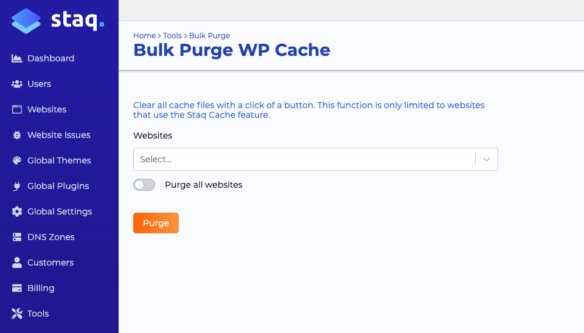Go to Home breadcrumb link

[x=145, y=36]
